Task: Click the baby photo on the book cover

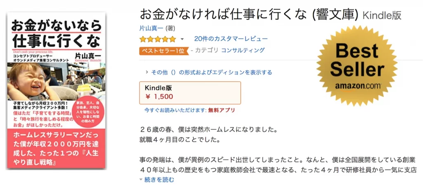Action: [x=31, y=81]
